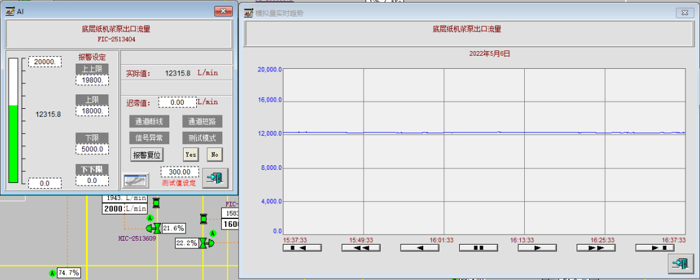The height and width of the screenshot is (280, 700).
Task: Click the green A indicator beside 74.7%
Action: (x=52, y=272)
